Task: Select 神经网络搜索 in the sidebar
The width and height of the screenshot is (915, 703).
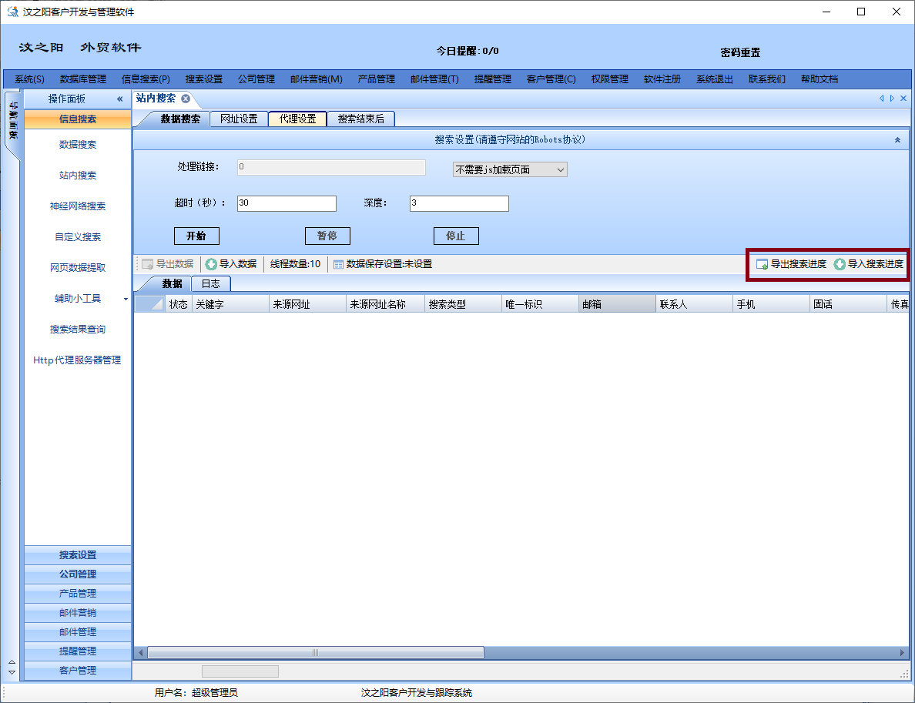Action: coord(78,206)
